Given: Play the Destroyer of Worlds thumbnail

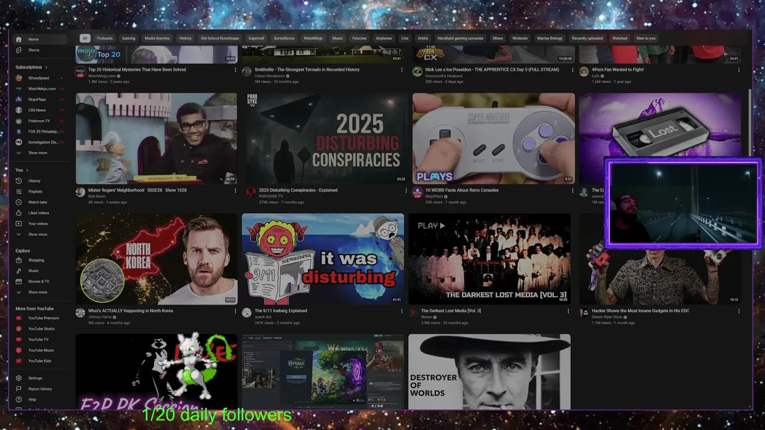Looking at the screenshot, I should [489, 371].
